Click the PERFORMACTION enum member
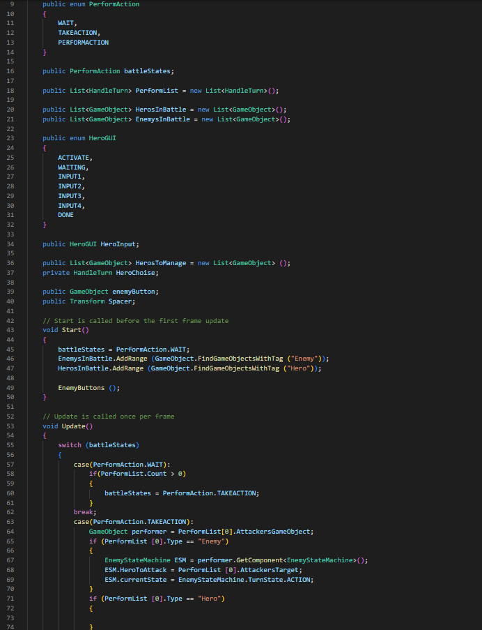Screen dimensions: 482x630 pyautogui.click(x=83, y=43)
